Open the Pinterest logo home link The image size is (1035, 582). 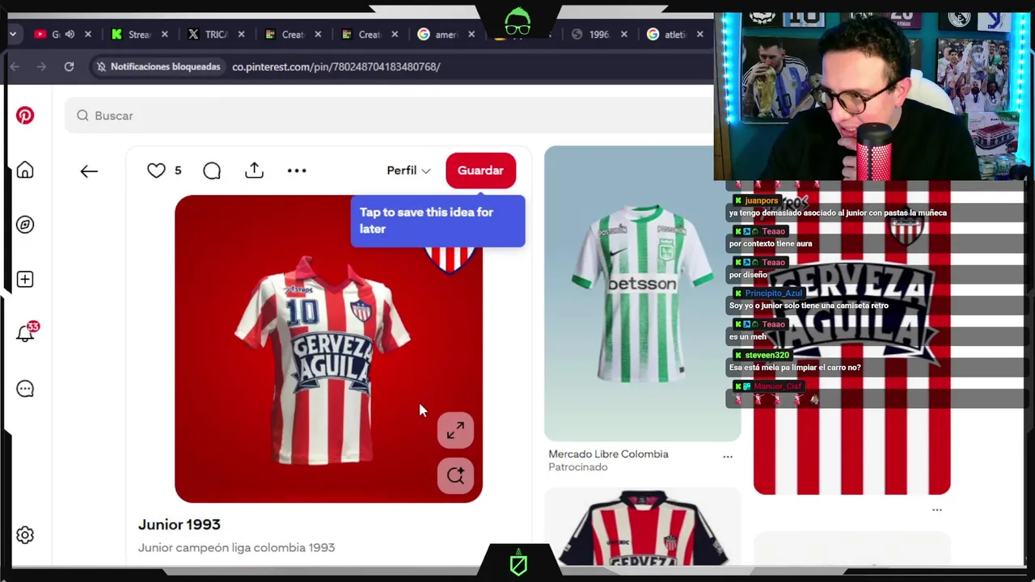pyautogui.click(x=25, y=116)
